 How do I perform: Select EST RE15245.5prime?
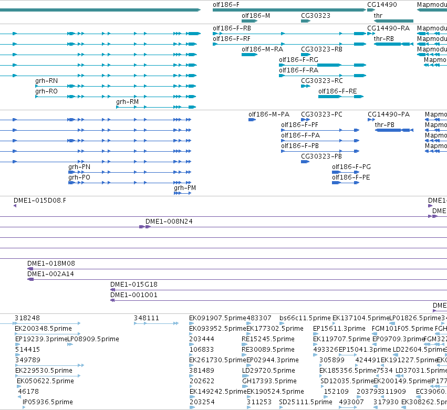245,344
